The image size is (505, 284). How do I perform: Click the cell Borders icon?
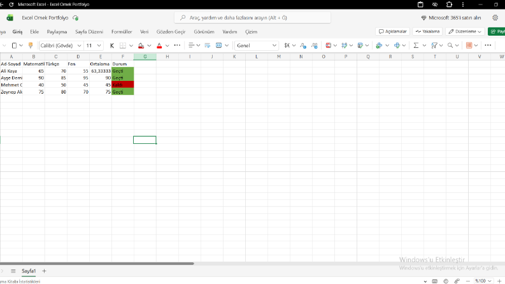(x=123, y=45)
